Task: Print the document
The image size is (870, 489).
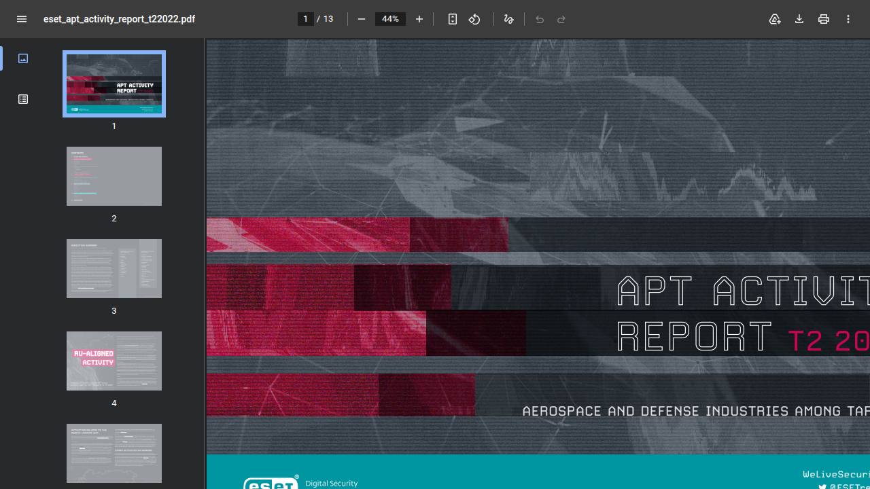Action: pyautogui.click(x=824, y=19)
